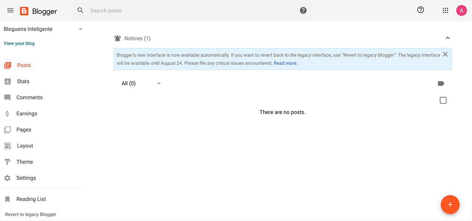Screen dimensions: 472x221
Task: Click the Blogger logo icon
Action: coord(24,11)
